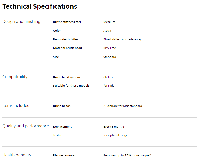Click the BPA-Free material value
The height and width of the screenshot is (161, 200).
110,48
